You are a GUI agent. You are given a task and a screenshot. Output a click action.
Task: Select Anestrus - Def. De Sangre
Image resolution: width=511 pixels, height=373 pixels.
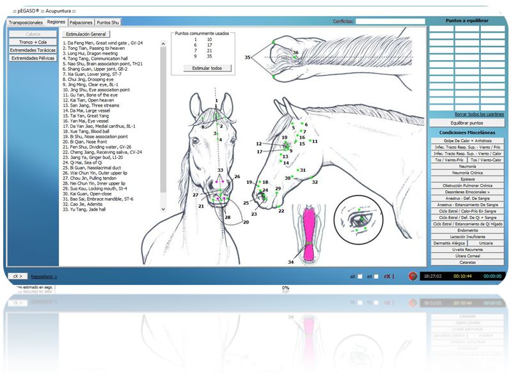[468, 198]
